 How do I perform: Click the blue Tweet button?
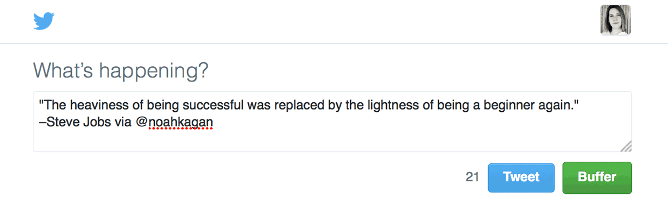click(x=521, y=177)
